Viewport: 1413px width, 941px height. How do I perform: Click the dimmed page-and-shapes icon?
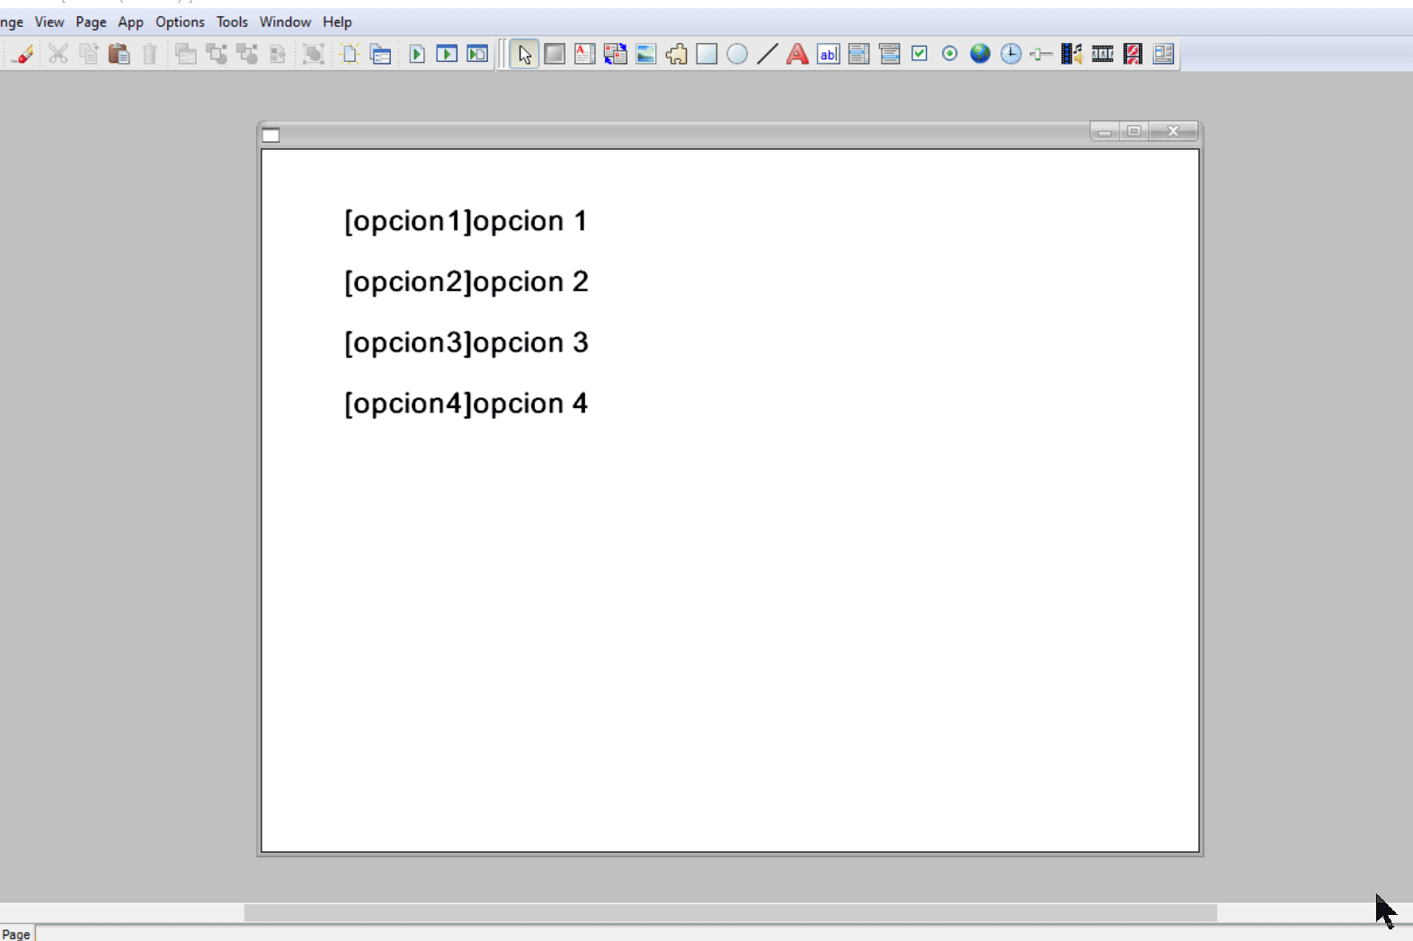(x=278, y=54)
